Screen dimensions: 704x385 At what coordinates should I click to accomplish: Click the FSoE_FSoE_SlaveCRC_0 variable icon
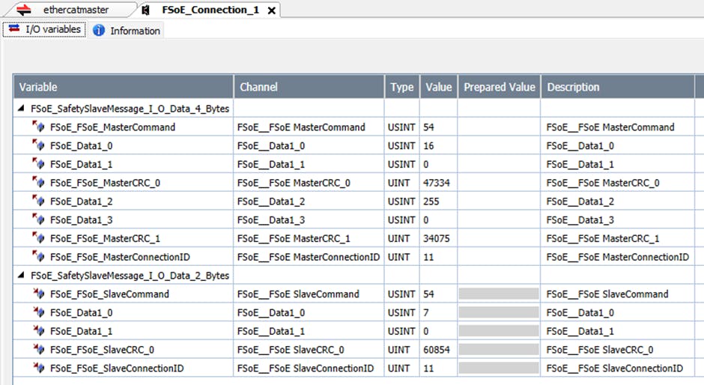pos(38,350)
